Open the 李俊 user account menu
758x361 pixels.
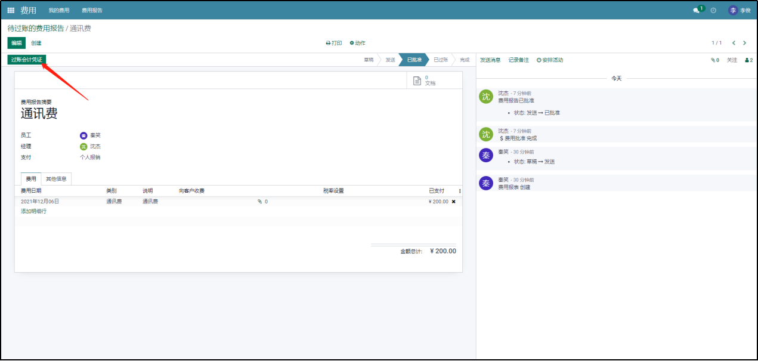(740, 11)
